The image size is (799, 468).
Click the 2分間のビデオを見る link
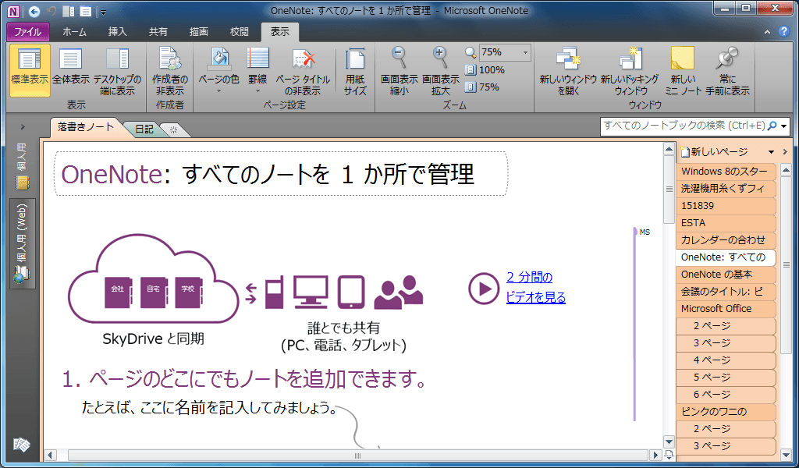pos(535,287)
